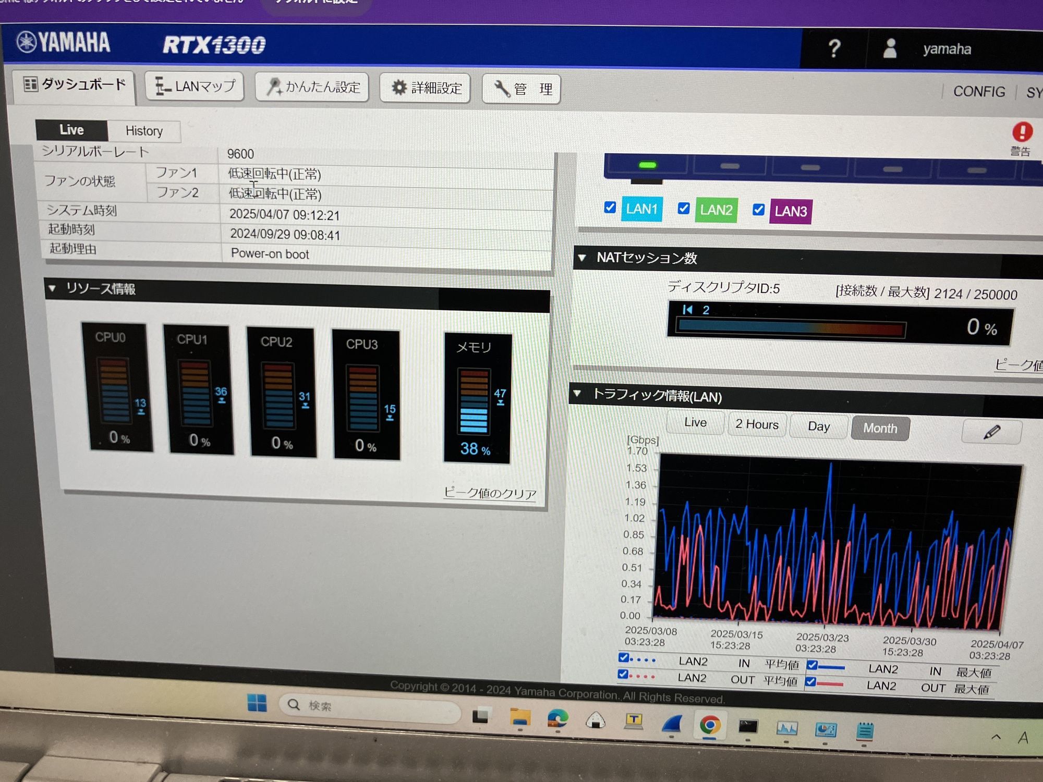
Task: Click the RTX1300 model name
Action: point(214,45)
